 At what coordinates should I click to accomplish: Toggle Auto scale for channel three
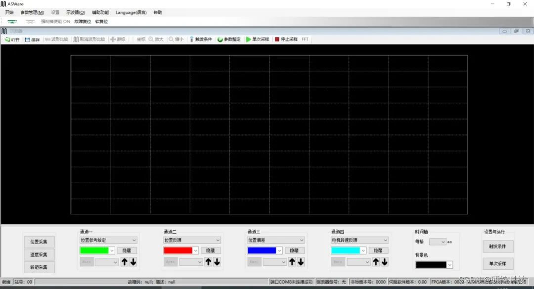pyautogui.click(x=254, y=262)
